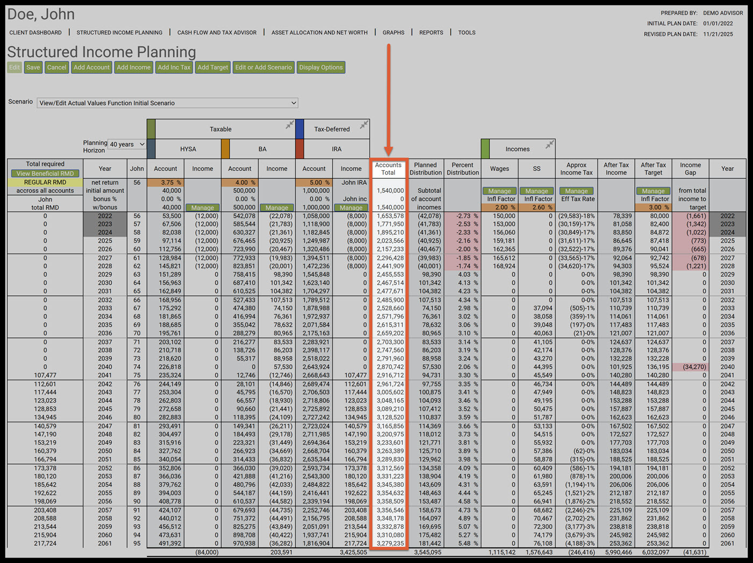Click Add Inc Tax button
This screenshot has width=753, height=563.
point(174,67)
